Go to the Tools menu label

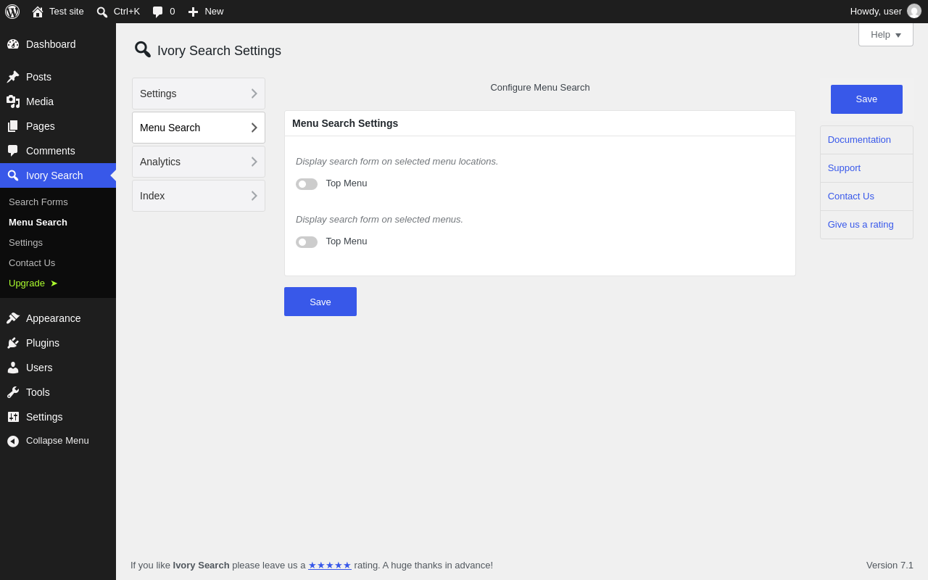(x=38, y=392)
